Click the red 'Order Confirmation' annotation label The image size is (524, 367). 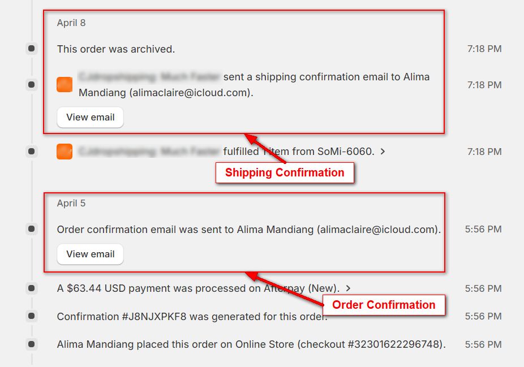tap(384, 305)
